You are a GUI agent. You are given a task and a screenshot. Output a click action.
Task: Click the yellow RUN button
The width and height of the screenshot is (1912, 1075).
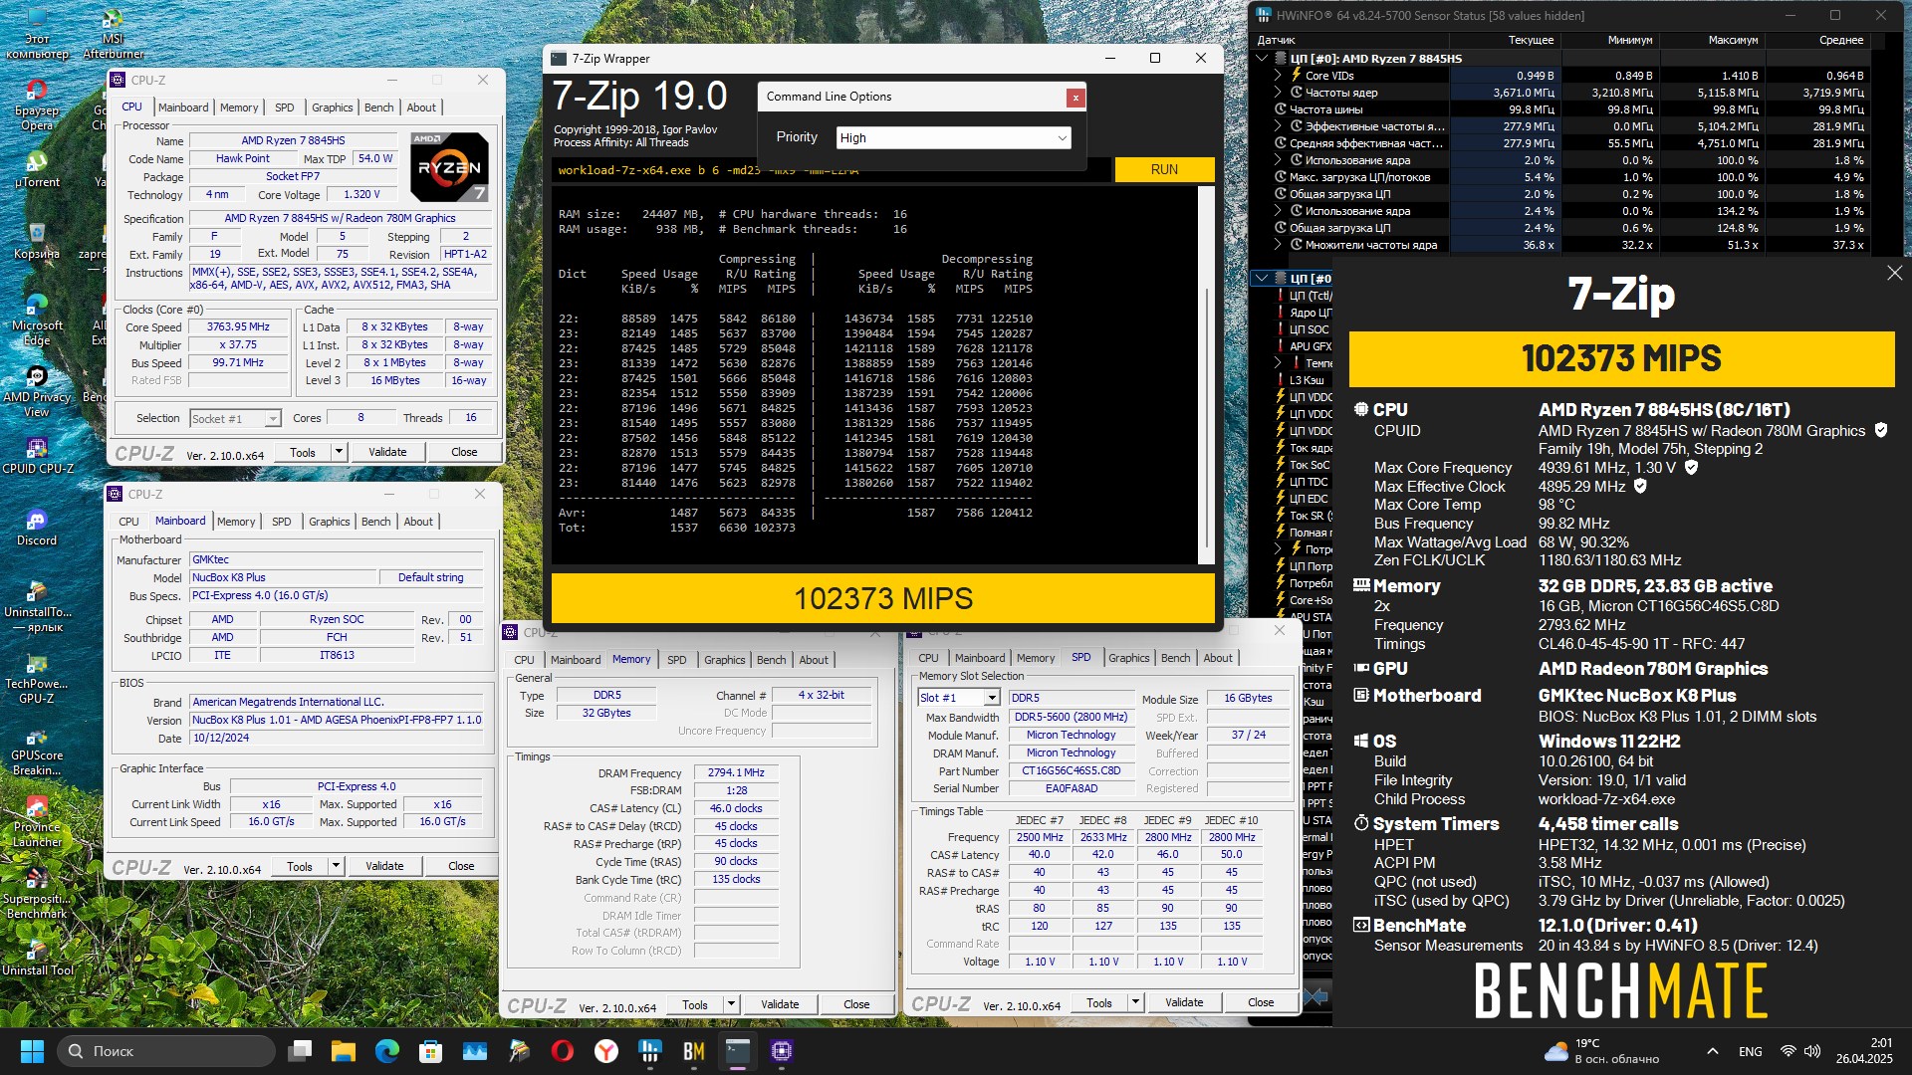click(1164, 169)
